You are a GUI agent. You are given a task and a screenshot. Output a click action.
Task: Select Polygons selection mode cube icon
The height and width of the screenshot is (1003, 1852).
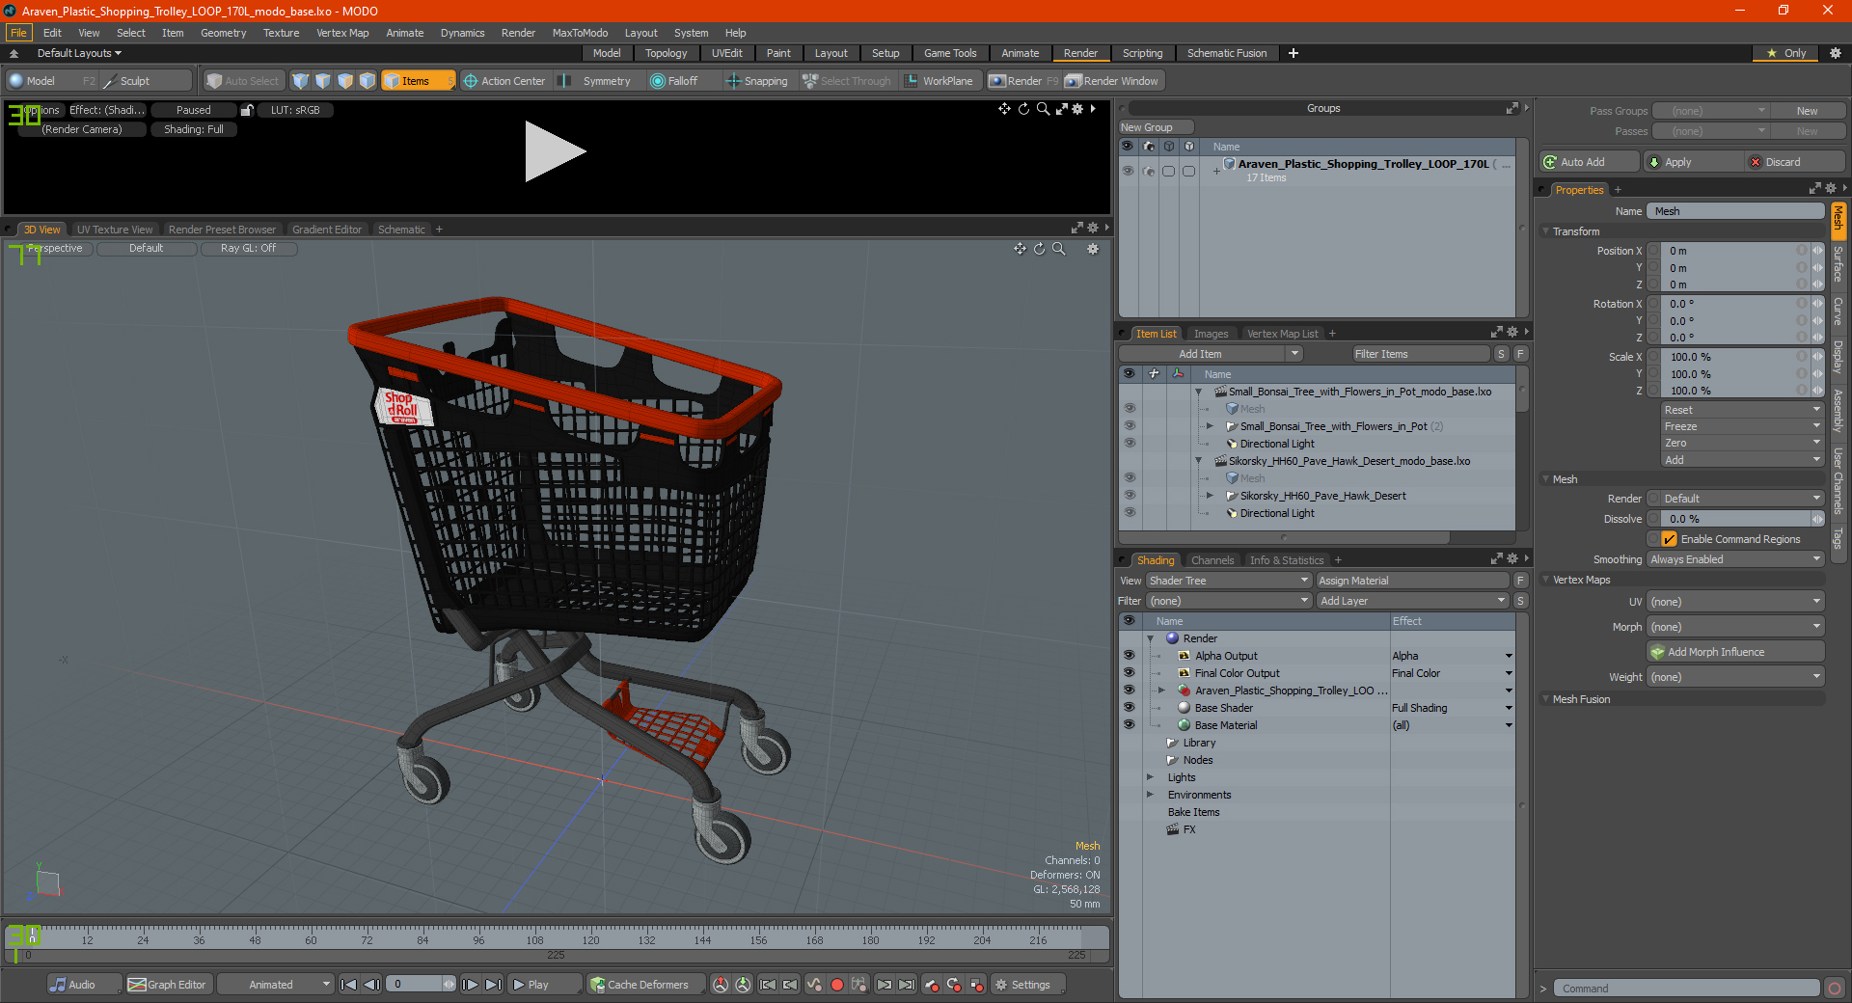[x=345, y=81]
